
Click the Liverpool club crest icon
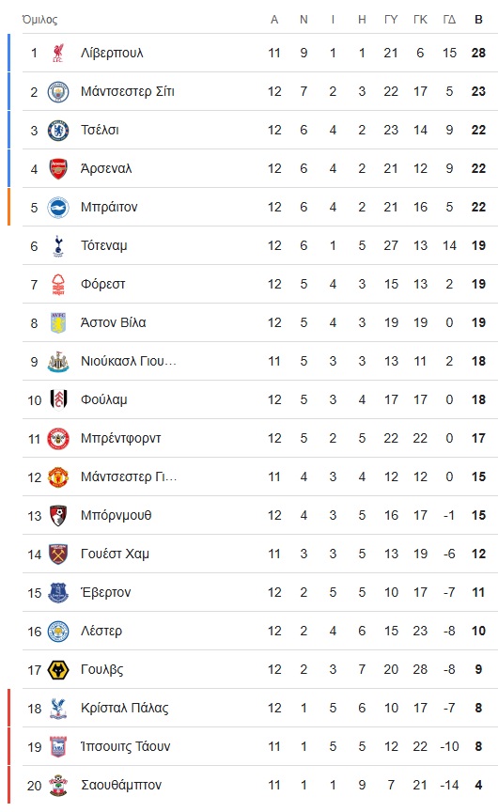(58, 53)
